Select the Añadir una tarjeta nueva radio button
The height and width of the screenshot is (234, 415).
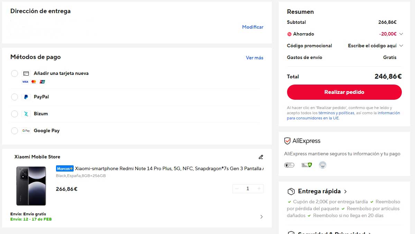(14, 73)
